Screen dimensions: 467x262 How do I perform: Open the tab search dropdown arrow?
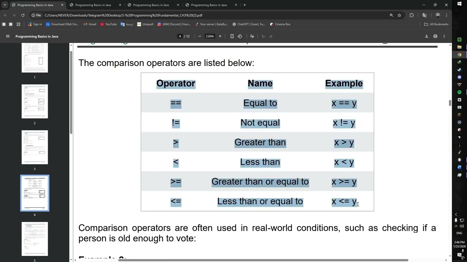5,5
